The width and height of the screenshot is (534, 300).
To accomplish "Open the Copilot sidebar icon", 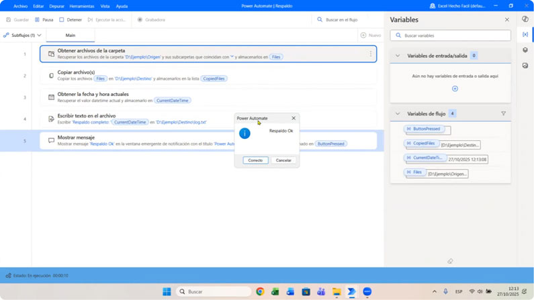I will point(525,19).
